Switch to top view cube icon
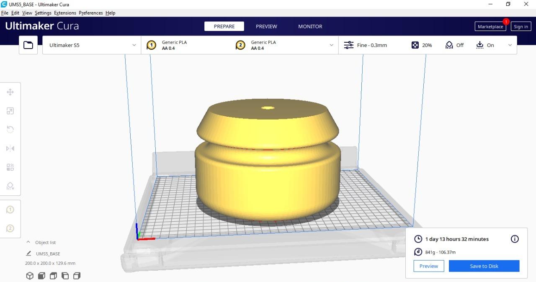This screenshot has width=536, height=282. coord(53,276)
